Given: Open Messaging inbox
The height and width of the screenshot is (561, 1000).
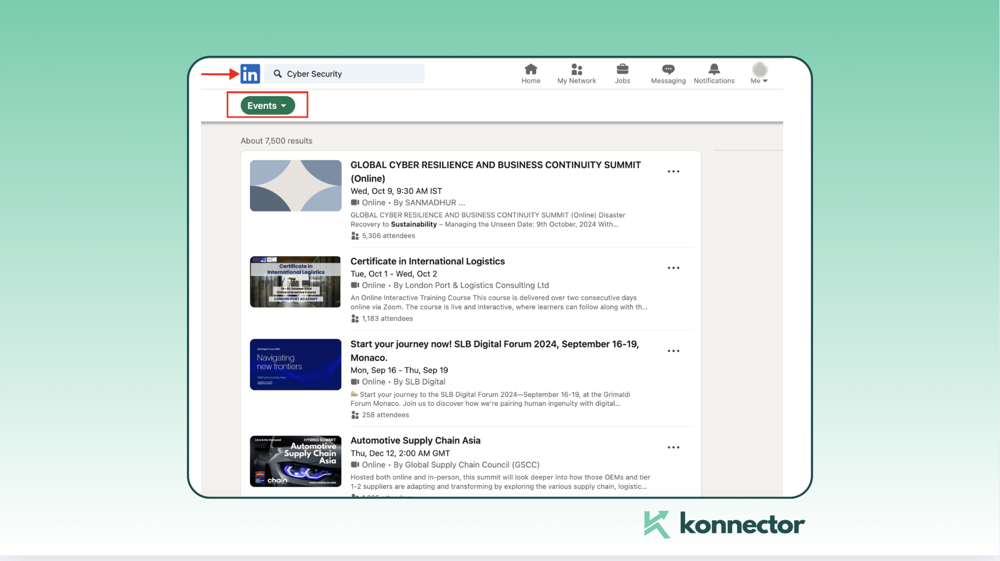Looking at the screenshot, I should (x=666, y=73).
